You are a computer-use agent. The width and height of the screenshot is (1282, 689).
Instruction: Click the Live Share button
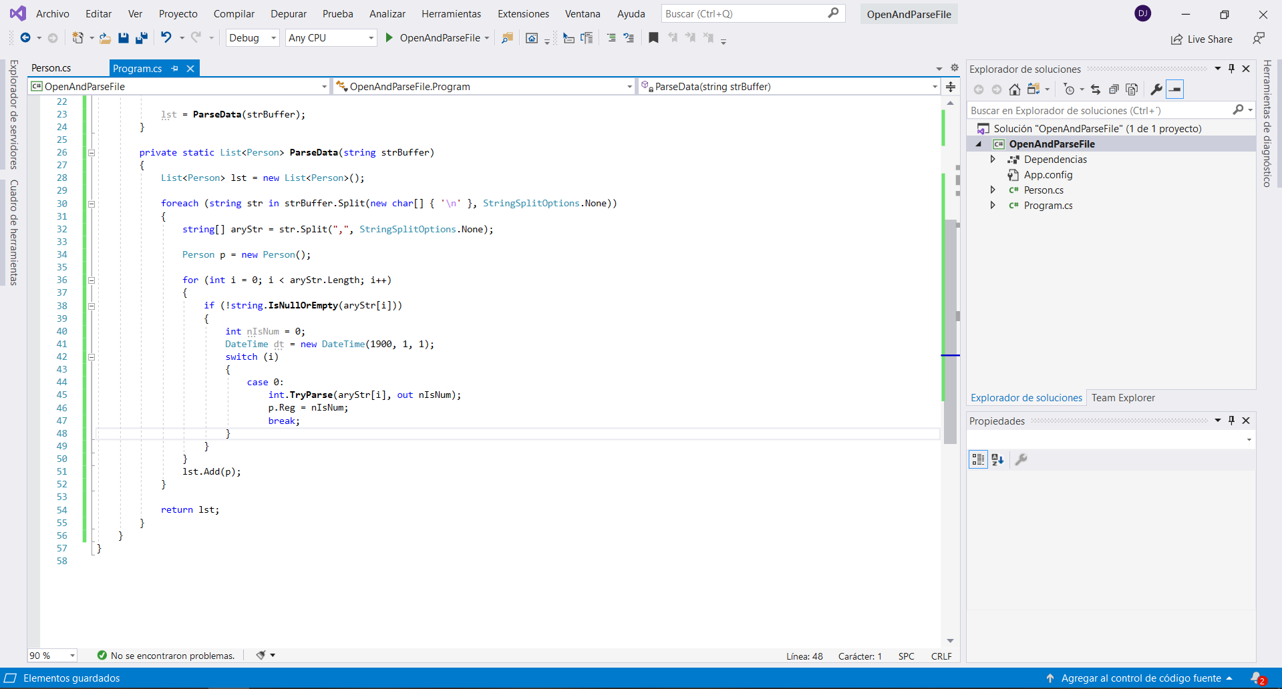coord(1202,39)
